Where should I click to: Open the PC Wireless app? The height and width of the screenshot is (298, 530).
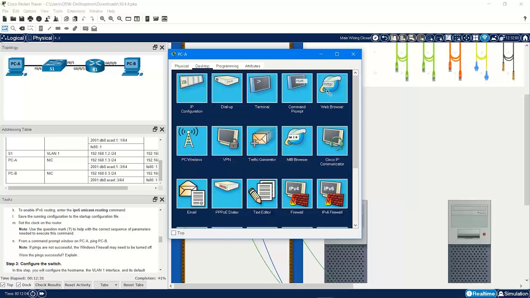tap(192, 141)
